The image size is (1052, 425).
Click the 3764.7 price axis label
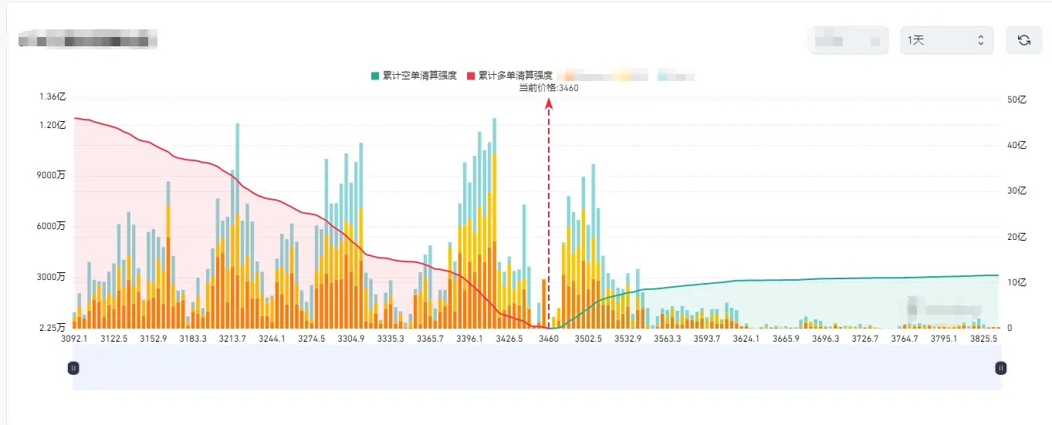905,339
